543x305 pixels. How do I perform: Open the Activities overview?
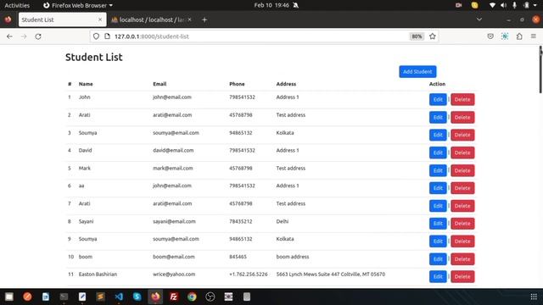pyautogui.click(x=17, y=5)
